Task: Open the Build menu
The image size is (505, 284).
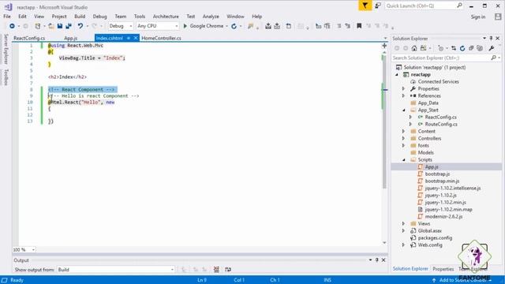Action: pyautogui.click(x=80, y=17)
